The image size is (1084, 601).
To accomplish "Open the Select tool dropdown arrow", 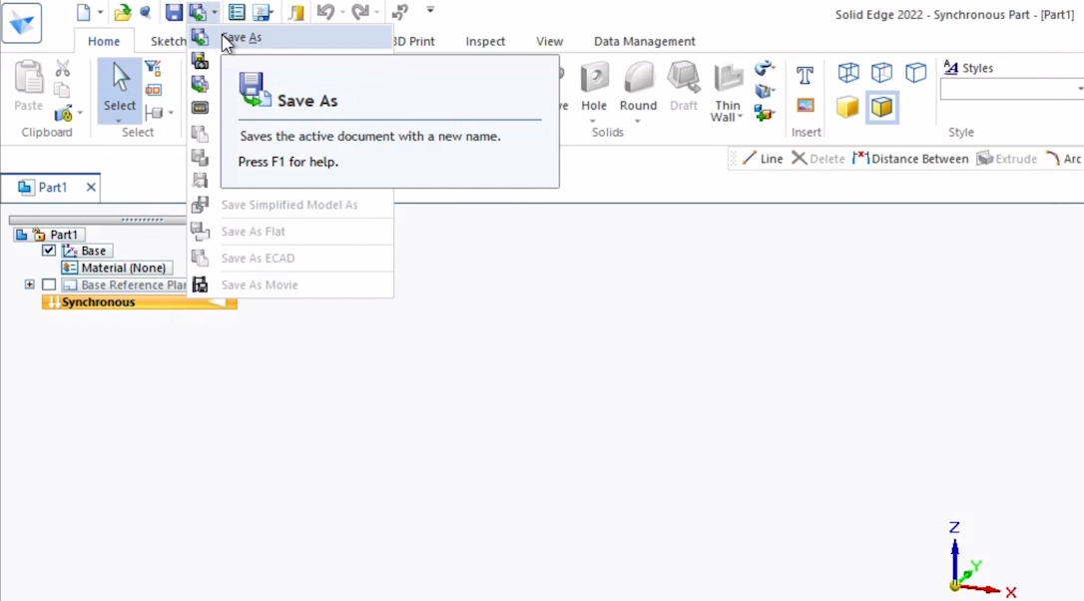I will click(x=119, y=121).
